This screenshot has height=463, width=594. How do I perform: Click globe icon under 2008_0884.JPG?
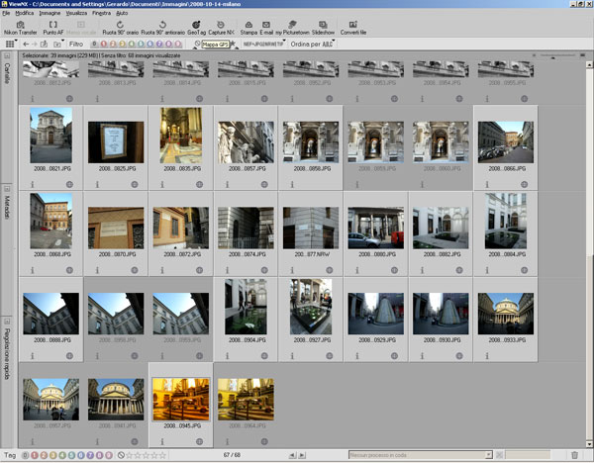[525, 270]
